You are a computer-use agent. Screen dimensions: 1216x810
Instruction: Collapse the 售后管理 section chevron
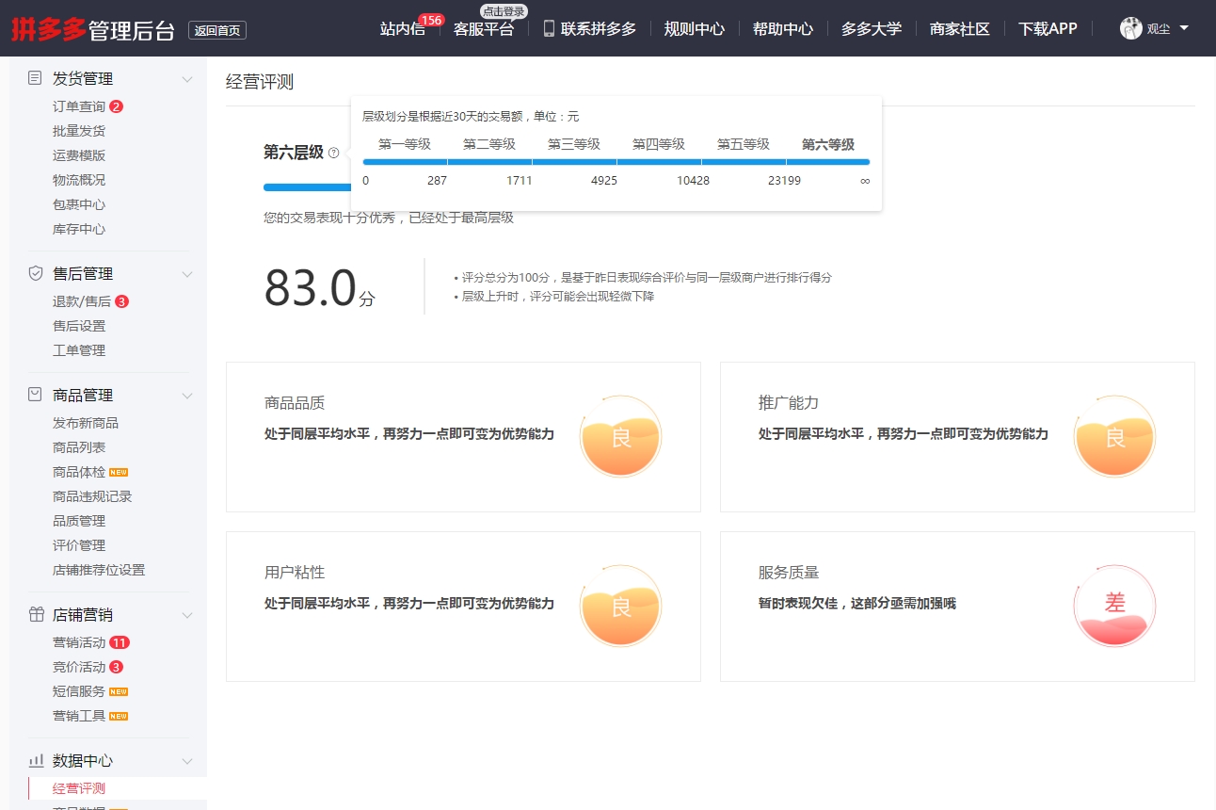click(187, 274)
